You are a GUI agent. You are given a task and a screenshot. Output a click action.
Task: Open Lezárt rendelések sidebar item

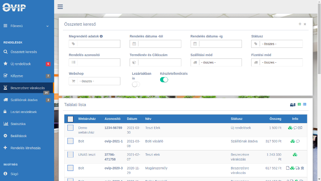point(27,112)
